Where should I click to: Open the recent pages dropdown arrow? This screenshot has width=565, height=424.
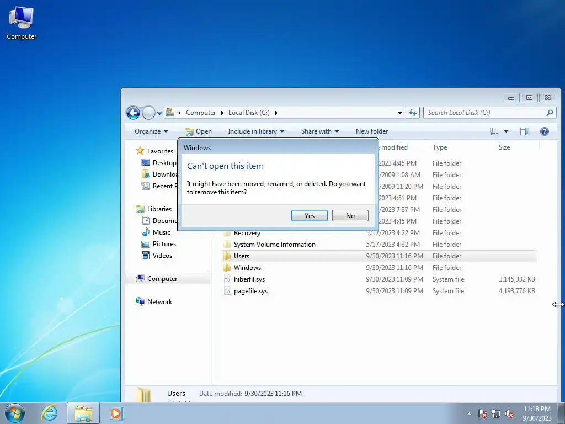(x=159, y=113)
